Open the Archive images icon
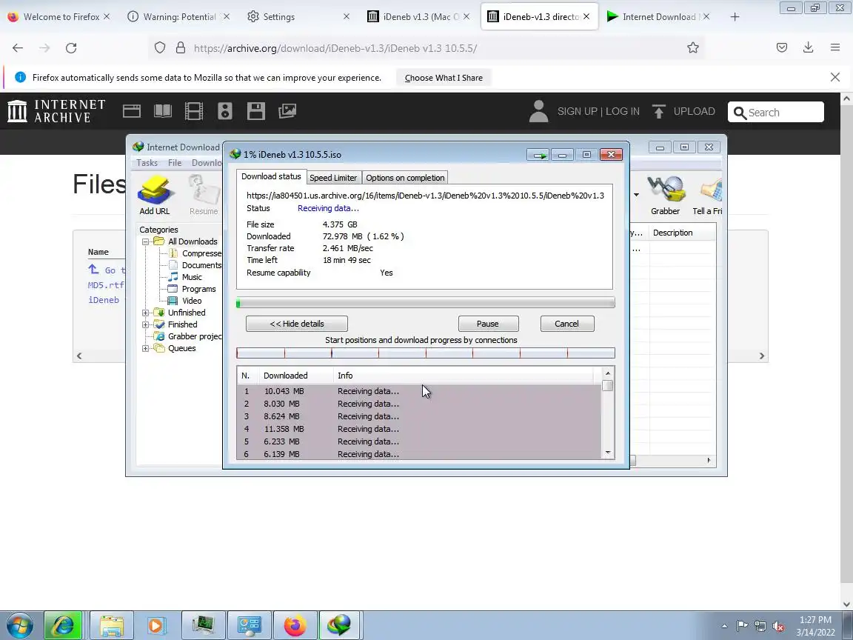The height and width of the screenshot is (640, 853). (x=287, y=111)
